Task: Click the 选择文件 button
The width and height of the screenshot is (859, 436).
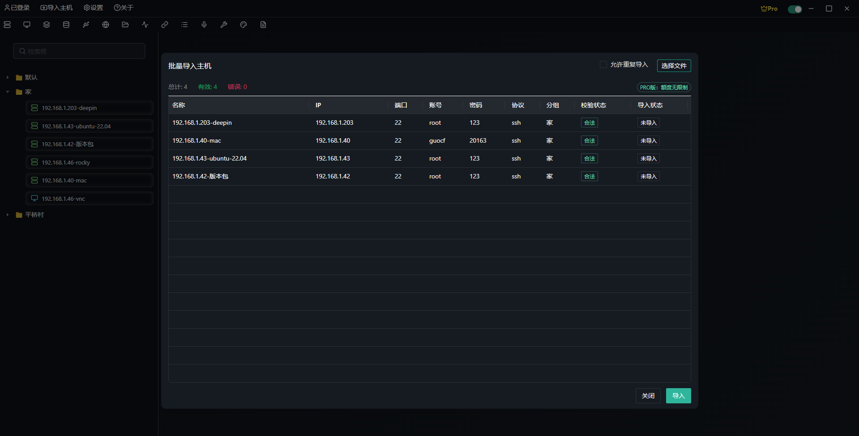Action: coord(674,66)
